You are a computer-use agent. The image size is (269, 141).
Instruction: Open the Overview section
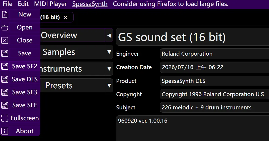click(73, 35)
